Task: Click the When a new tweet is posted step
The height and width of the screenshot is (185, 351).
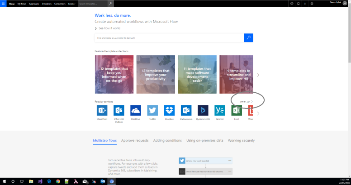Action: 205,161
